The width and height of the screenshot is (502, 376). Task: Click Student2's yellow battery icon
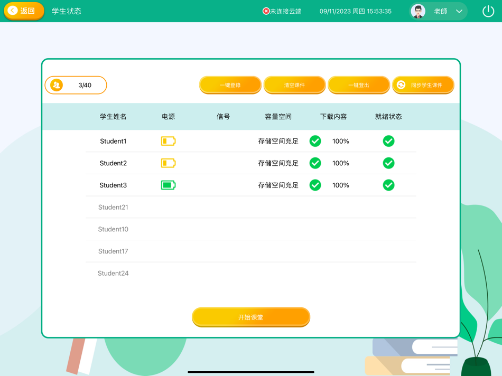coord(168,163)
